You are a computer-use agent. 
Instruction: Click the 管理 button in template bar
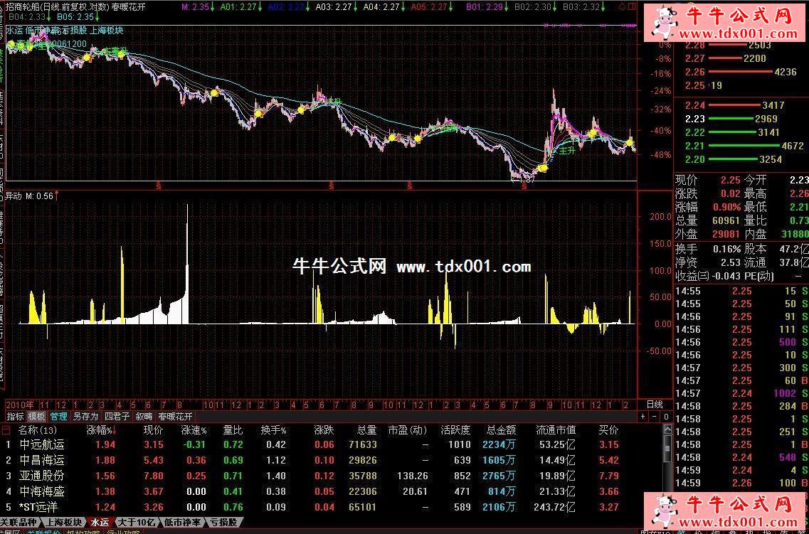point(58,417)
